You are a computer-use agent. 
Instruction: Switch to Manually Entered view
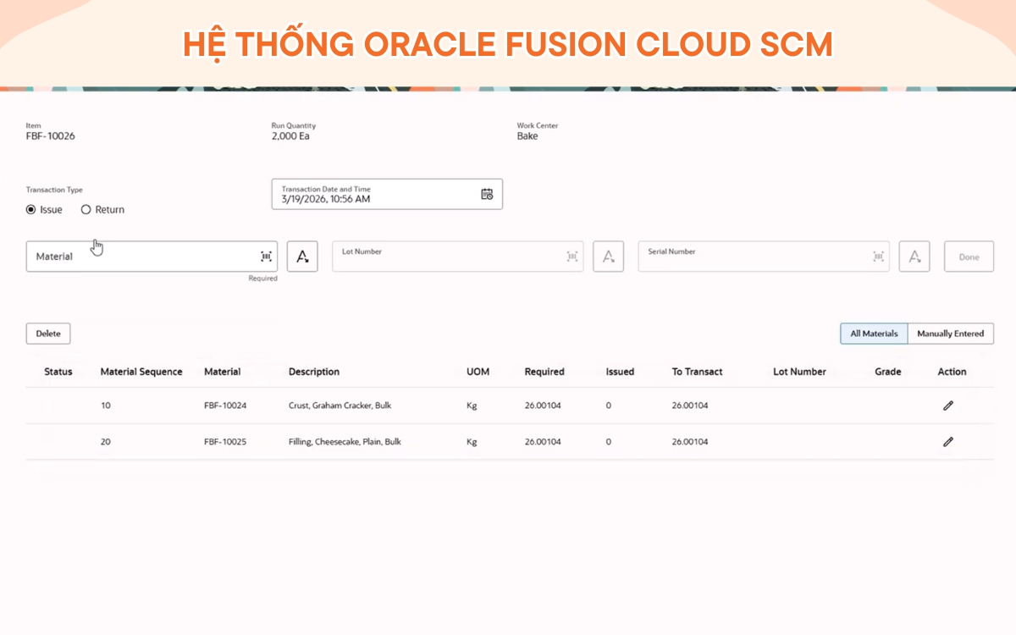(951, 334)
